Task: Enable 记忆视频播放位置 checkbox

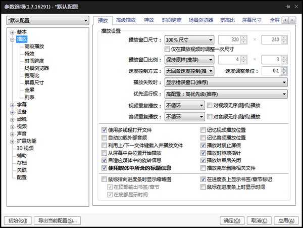Action: coord(204,130)
